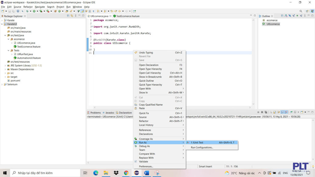Image resolution: width=315 pixels, height=177 pixels.
Task: Click the Search flashlight icon in toolbar
Action: pos(71,11)
